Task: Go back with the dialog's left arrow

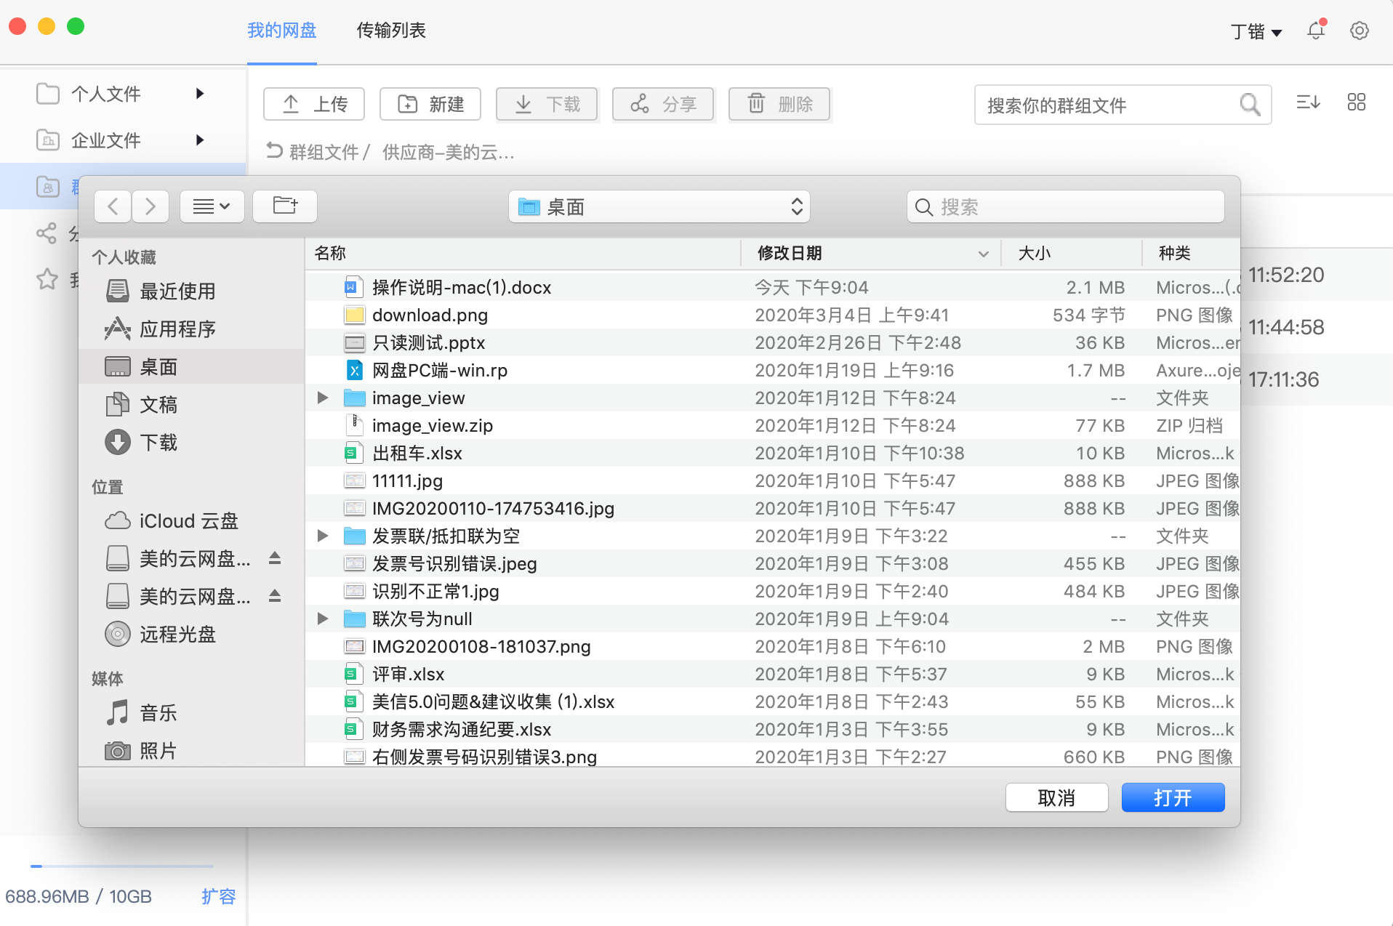Action: coord(113,206)
